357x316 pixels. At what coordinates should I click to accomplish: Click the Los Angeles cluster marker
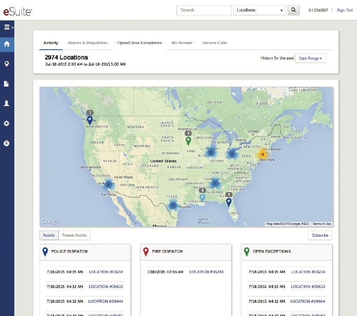108,184
